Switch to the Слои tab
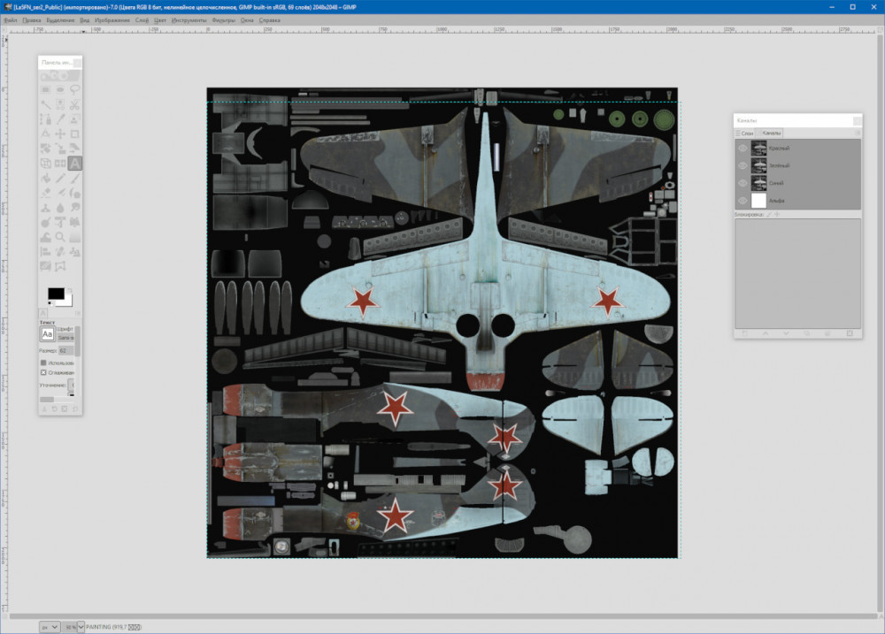The height and width of the screenshot is (634, 885). 746,134
